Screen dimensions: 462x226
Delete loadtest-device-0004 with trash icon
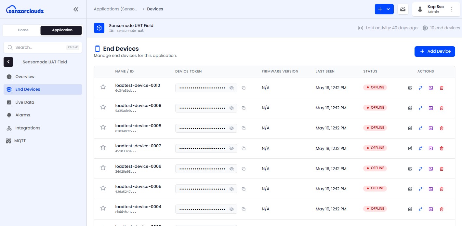click(x=442, y=209)
